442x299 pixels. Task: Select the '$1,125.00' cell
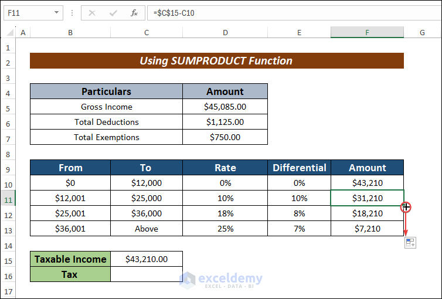[225, 122]
